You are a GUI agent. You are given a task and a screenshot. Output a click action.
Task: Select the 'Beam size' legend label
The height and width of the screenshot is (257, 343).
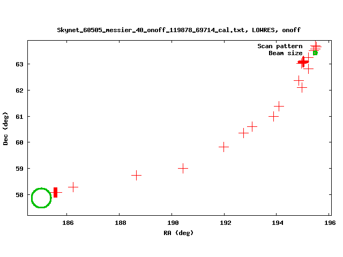pos(286,53)
